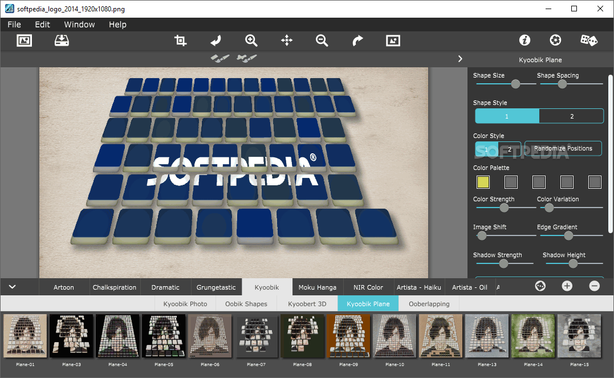
Task: Select the Kyoobik Plane sub-tab
Action: pos(368,303)
